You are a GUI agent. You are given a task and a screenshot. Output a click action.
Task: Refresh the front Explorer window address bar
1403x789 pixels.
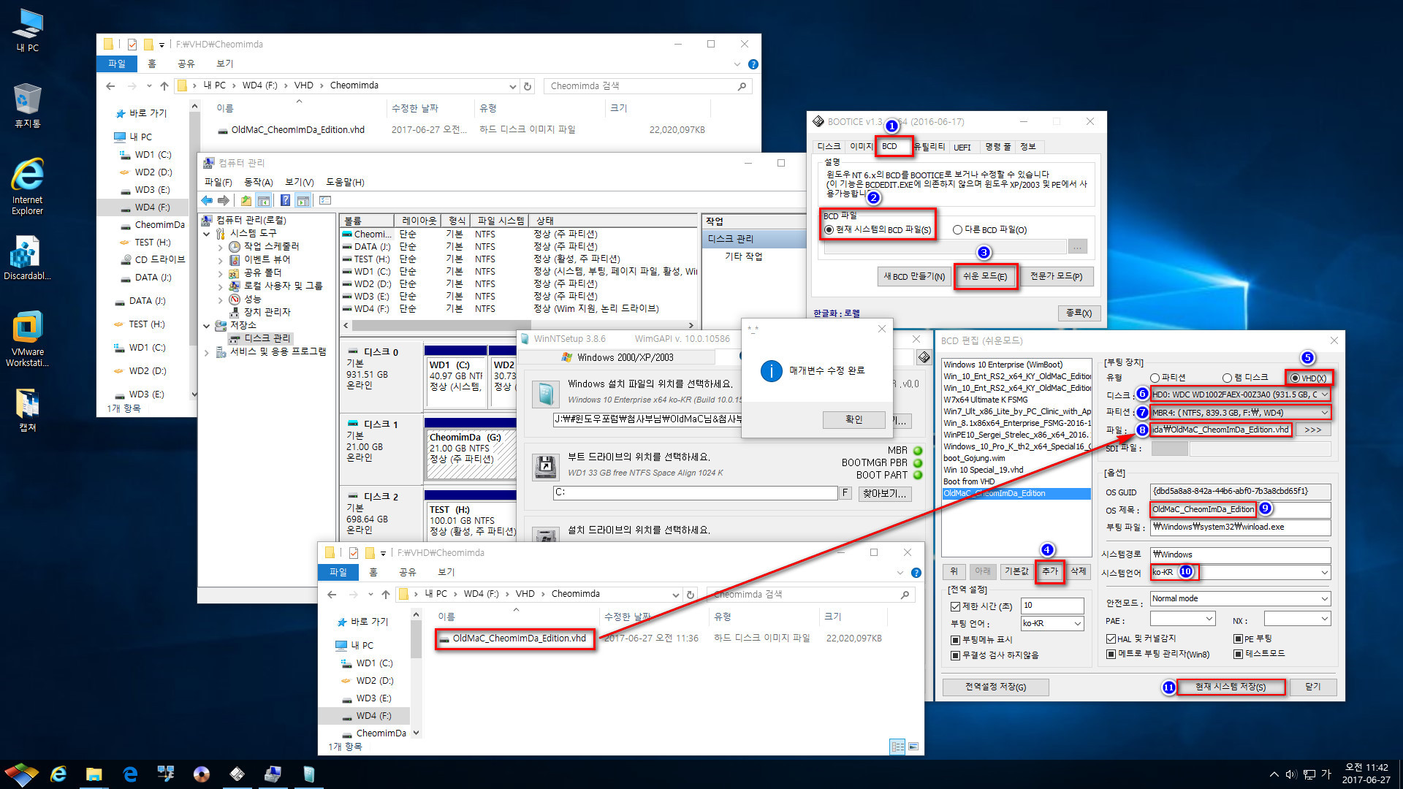(x=691, y=595)
